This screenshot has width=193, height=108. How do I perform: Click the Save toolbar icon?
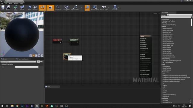(x=3, y=8)
